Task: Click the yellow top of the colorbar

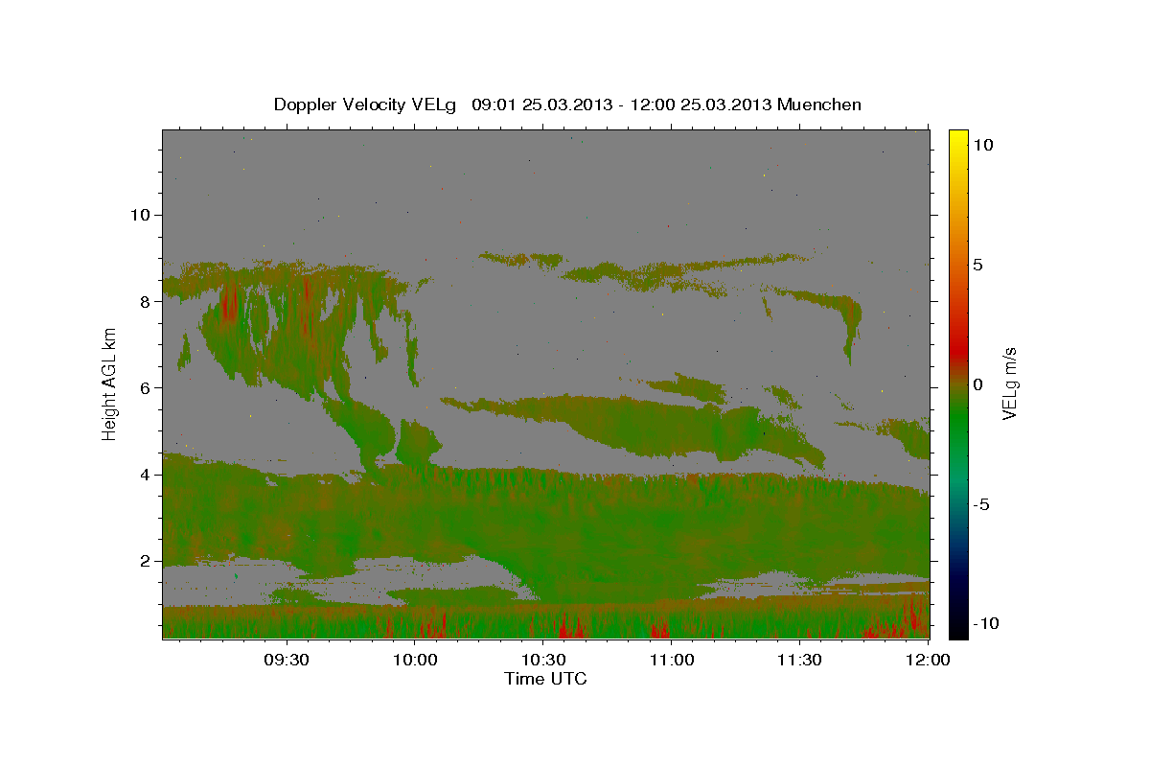Action: pos(957,137)
